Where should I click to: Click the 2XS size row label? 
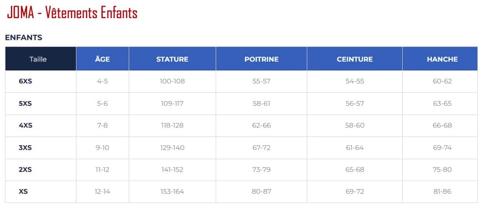click(x=25, y=170)
